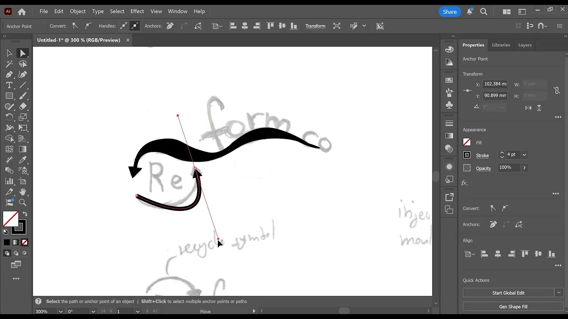The width and height of the screenshot is (568, 319).
Task: Toggle hide handles for multiple selected anchors
Action: click(134, 26)
